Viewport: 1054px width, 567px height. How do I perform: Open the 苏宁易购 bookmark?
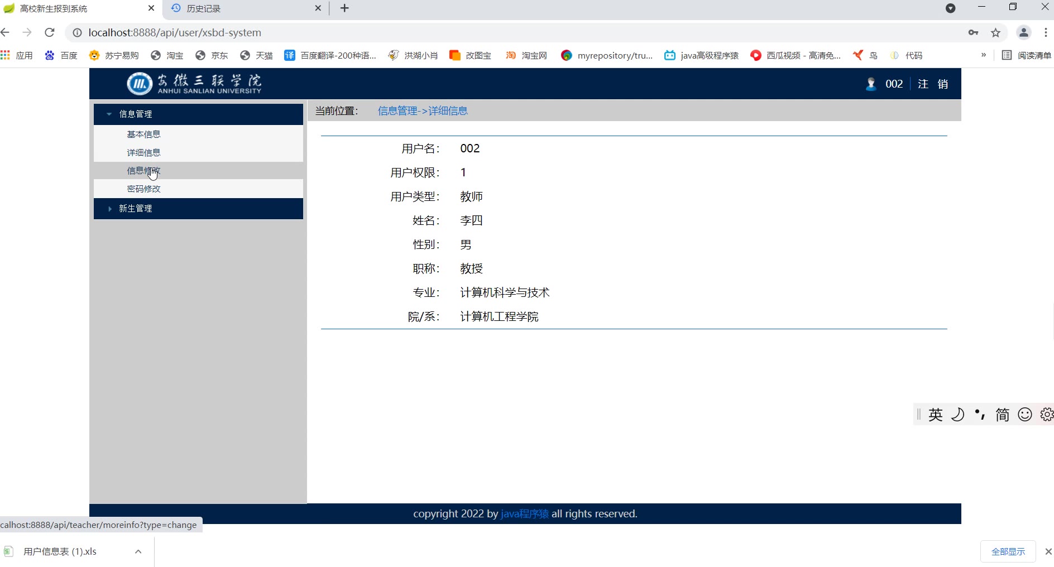coord(114,55)
